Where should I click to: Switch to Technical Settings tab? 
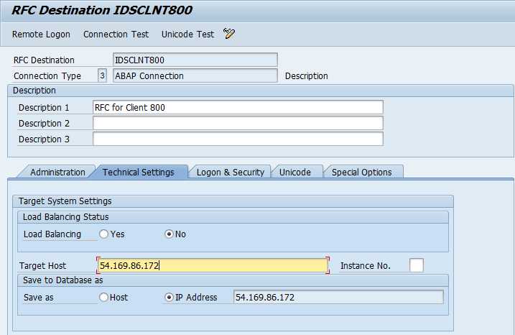139,173
